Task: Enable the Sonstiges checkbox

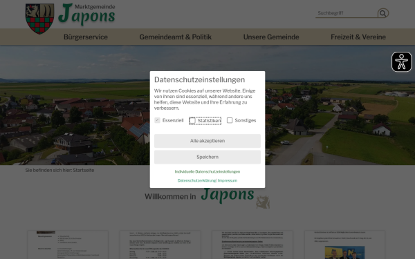Action: pyautogui.click(x=230, y=120)
